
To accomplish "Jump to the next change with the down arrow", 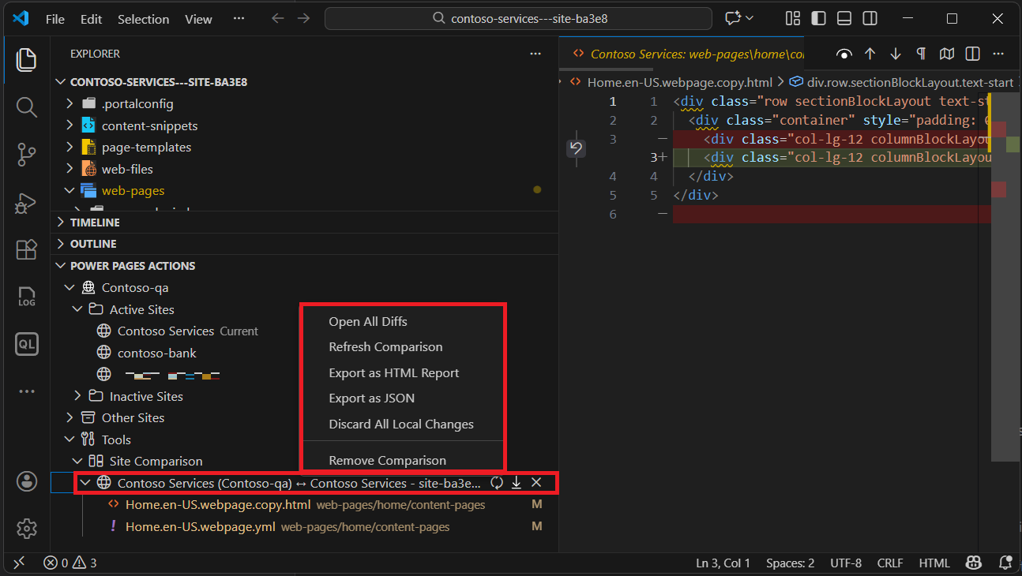I will 895,54.
